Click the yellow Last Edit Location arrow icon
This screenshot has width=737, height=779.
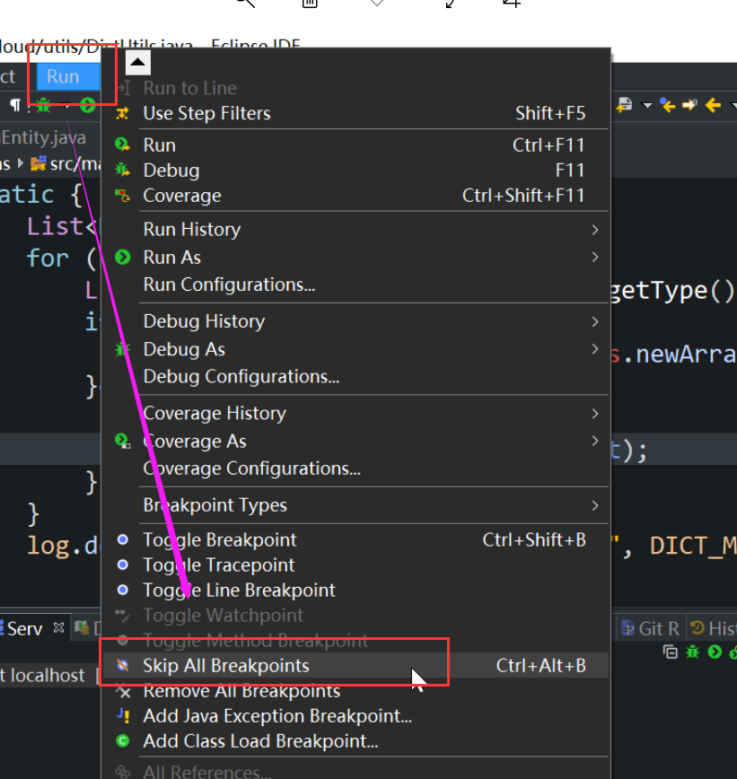(x=668, y=105)
